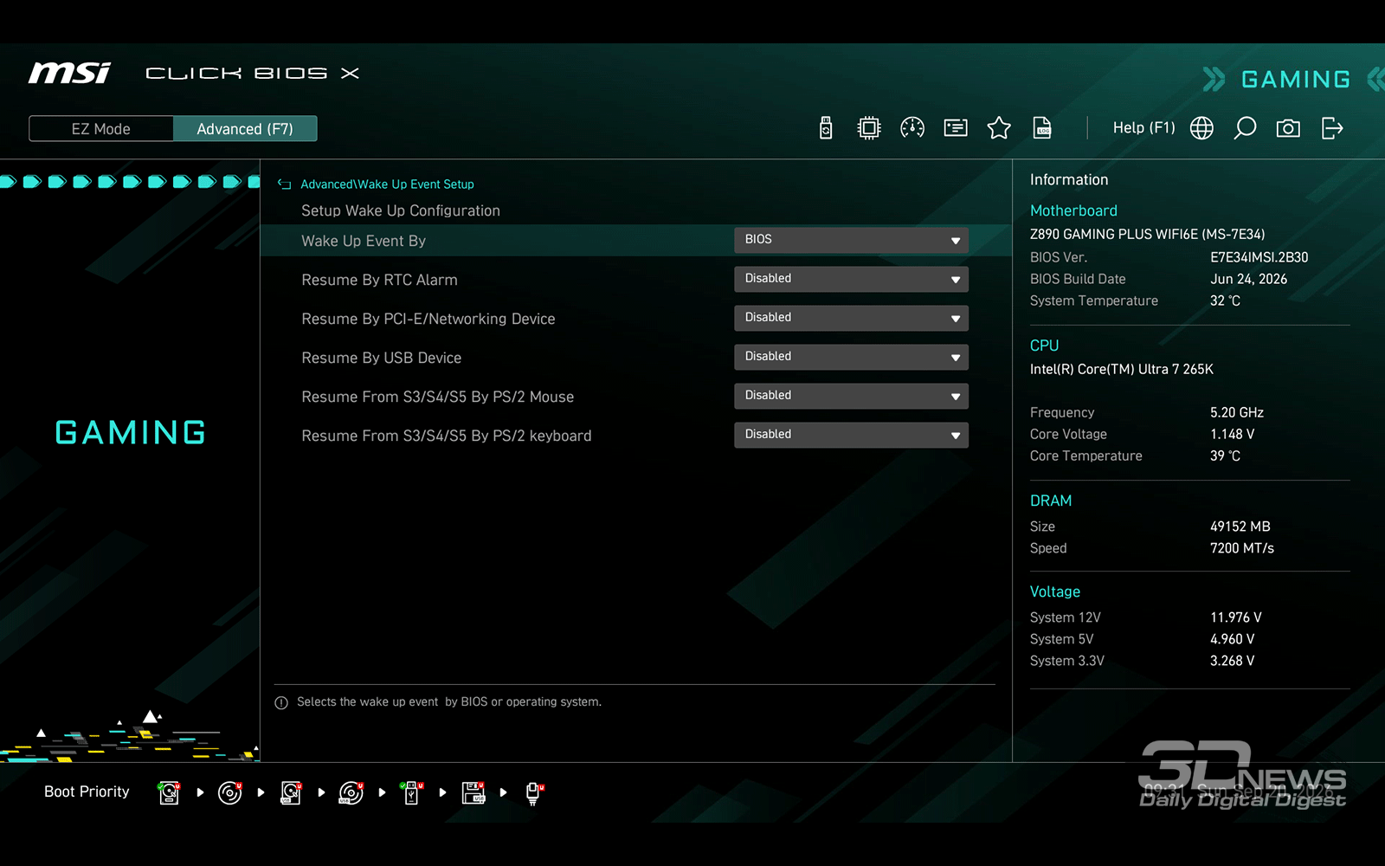
Task: Open the Resume By RTC Alarm dropdown
Action: tap(851, 279)
